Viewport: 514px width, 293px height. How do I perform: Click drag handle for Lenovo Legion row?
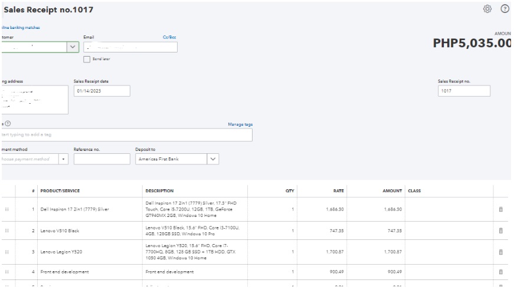[7, 252]
